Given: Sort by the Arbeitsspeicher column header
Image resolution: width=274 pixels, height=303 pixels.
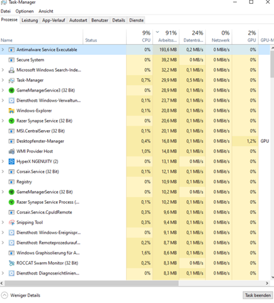Looking at the screenshot, I should pos(166,37).
